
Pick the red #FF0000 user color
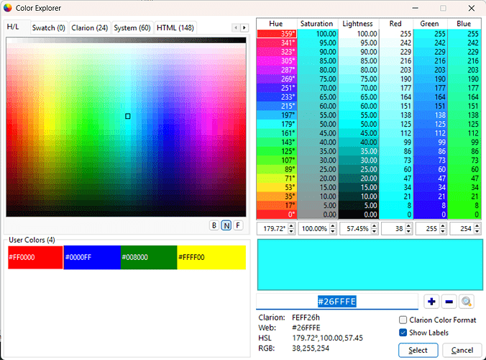click(35, 257)
